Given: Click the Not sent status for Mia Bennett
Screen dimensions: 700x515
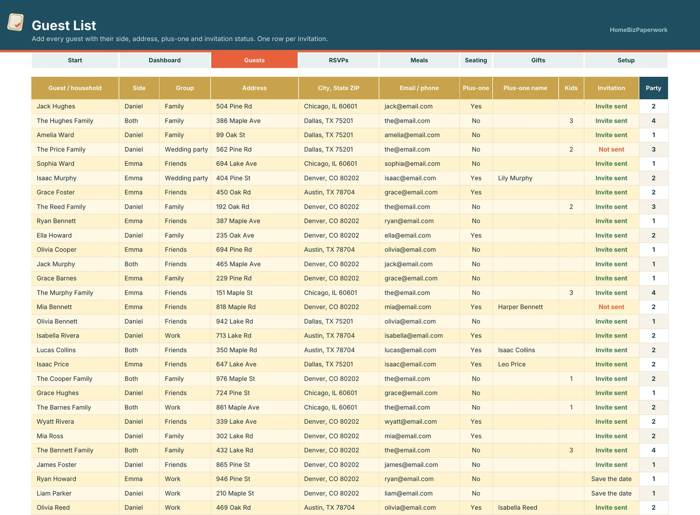Looking at the screenshot, I should tap(611, 307).
